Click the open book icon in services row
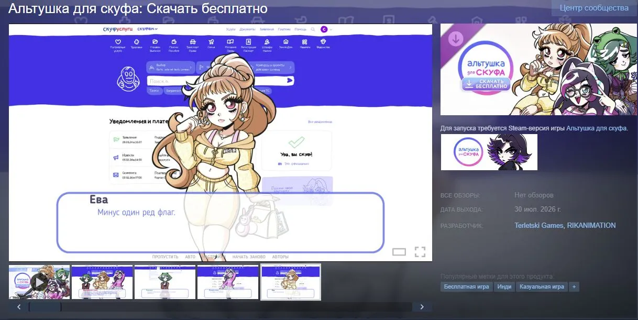Viewport: 638px width, 320px height. tap(230, 41)
